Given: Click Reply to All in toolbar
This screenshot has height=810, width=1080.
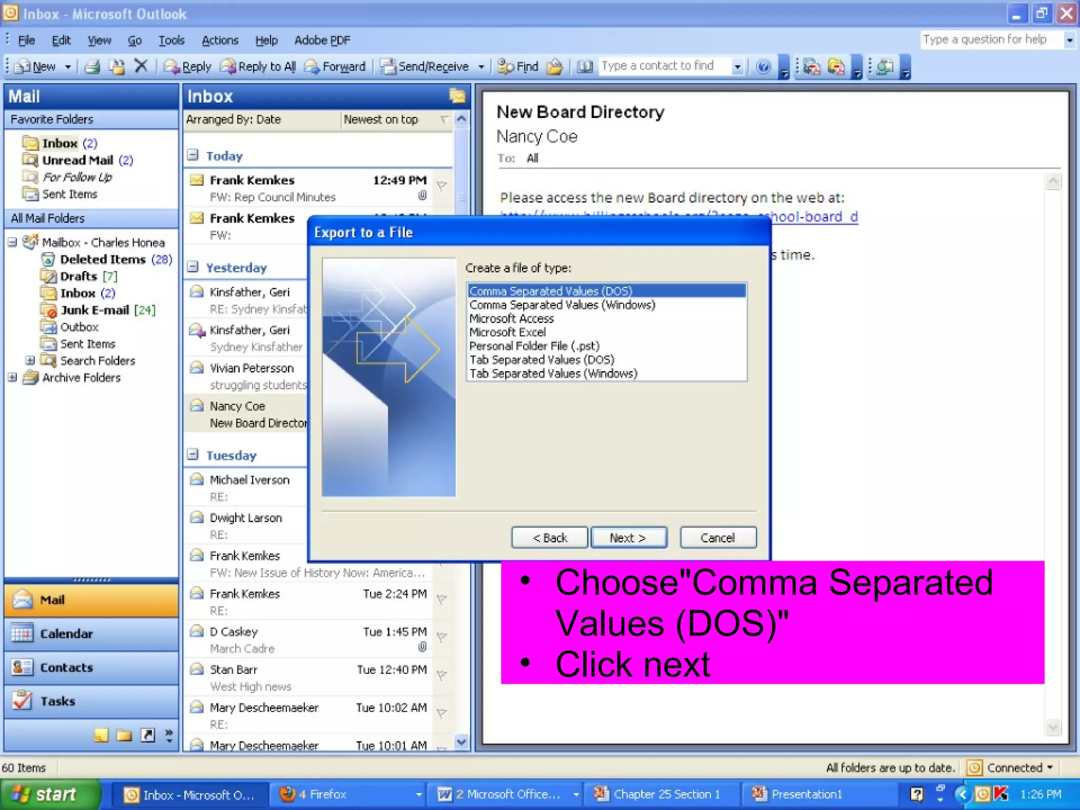Looking at the screenshot, I should pos(258,66).
